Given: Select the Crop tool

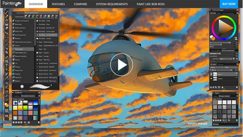Looking at the screenshot, I should coord(7,53).
